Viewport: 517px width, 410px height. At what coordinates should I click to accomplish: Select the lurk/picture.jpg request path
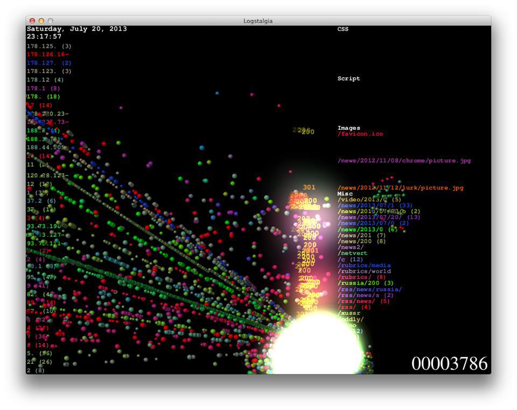coord(401,188)
